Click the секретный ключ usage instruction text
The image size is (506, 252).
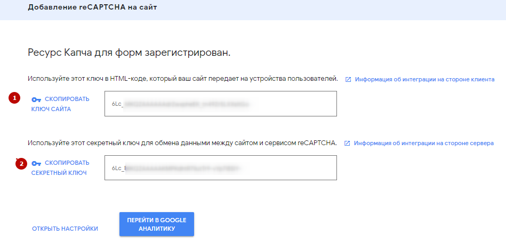[182, 143]
